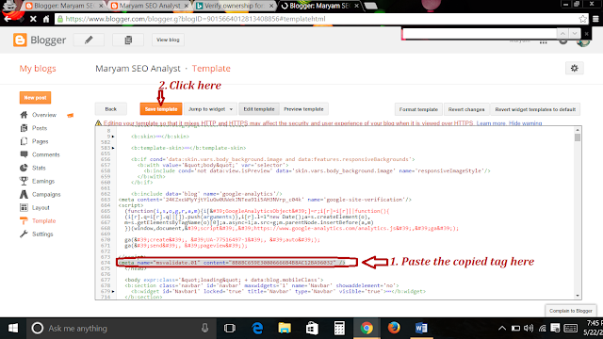The height and width of the screenshot is (339, 603).
Task: Open the Windows Start menu
Action: pyautogui.click(x=13, y=329)
